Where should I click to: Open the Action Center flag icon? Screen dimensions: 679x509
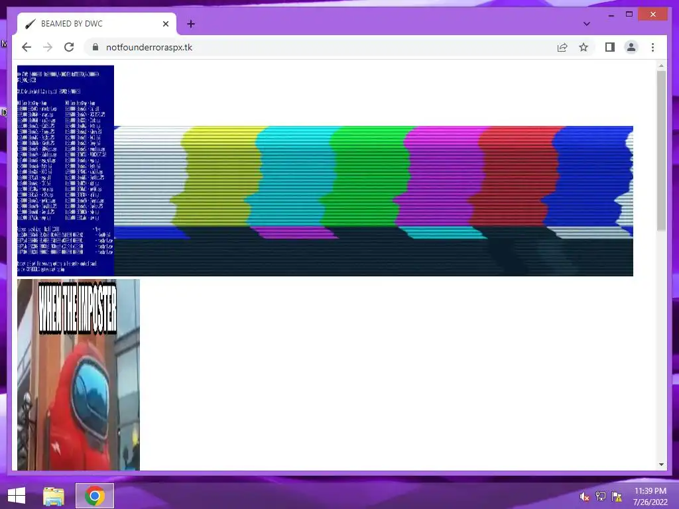617,496
